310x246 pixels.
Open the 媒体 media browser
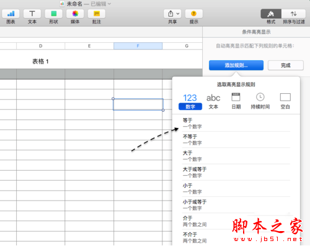coord(75,14)
